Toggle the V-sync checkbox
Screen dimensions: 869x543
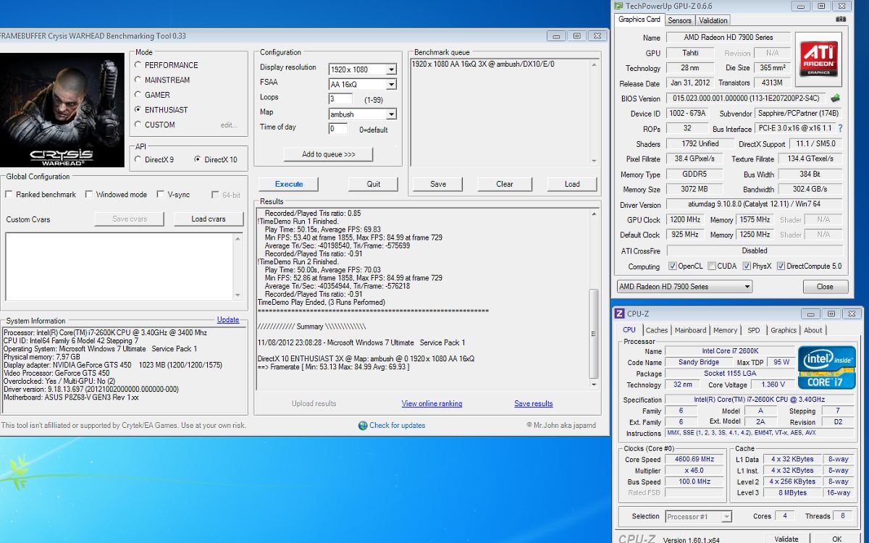point(160,195)
